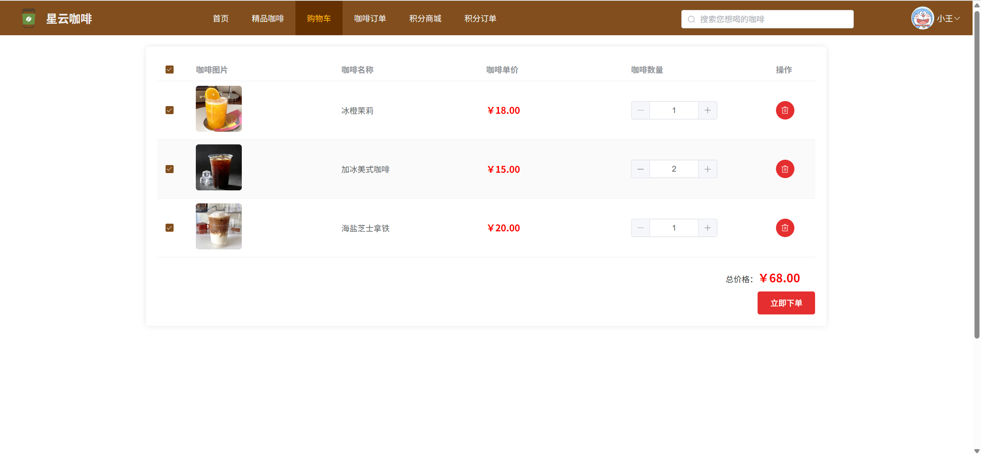Image resolution: width=981 pixels, height=455 pixels.
Task: Uncheck the 加冰美式咖啡 row checkbox
Action: [x=169, y=169]
